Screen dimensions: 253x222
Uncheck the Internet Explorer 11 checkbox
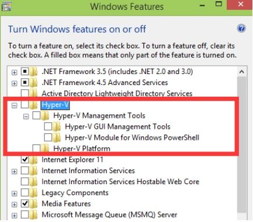click(24, 160)
